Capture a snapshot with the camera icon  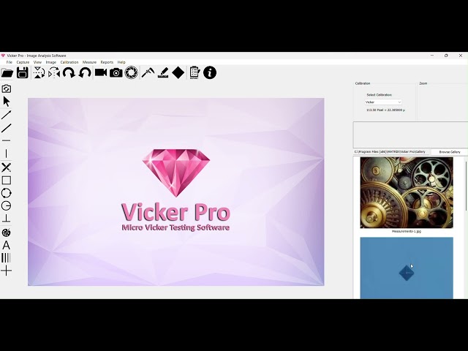pyautogui.click(x=116, y=73)
